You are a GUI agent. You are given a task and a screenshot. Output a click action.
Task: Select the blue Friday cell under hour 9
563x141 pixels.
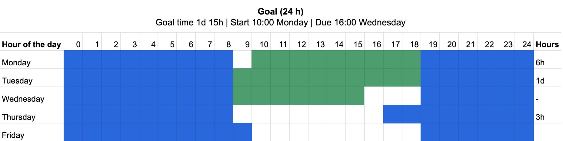(242, 132)
